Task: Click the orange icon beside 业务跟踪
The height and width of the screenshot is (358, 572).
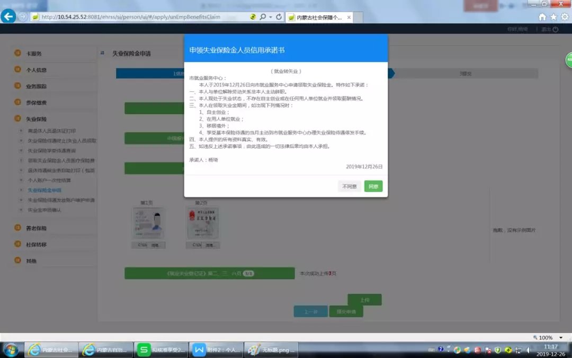Action: (17, 86)
